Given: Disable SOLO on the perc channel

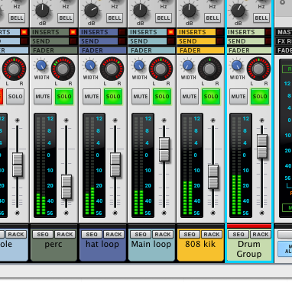Looking at the screenshot, I should coord(64,97).
